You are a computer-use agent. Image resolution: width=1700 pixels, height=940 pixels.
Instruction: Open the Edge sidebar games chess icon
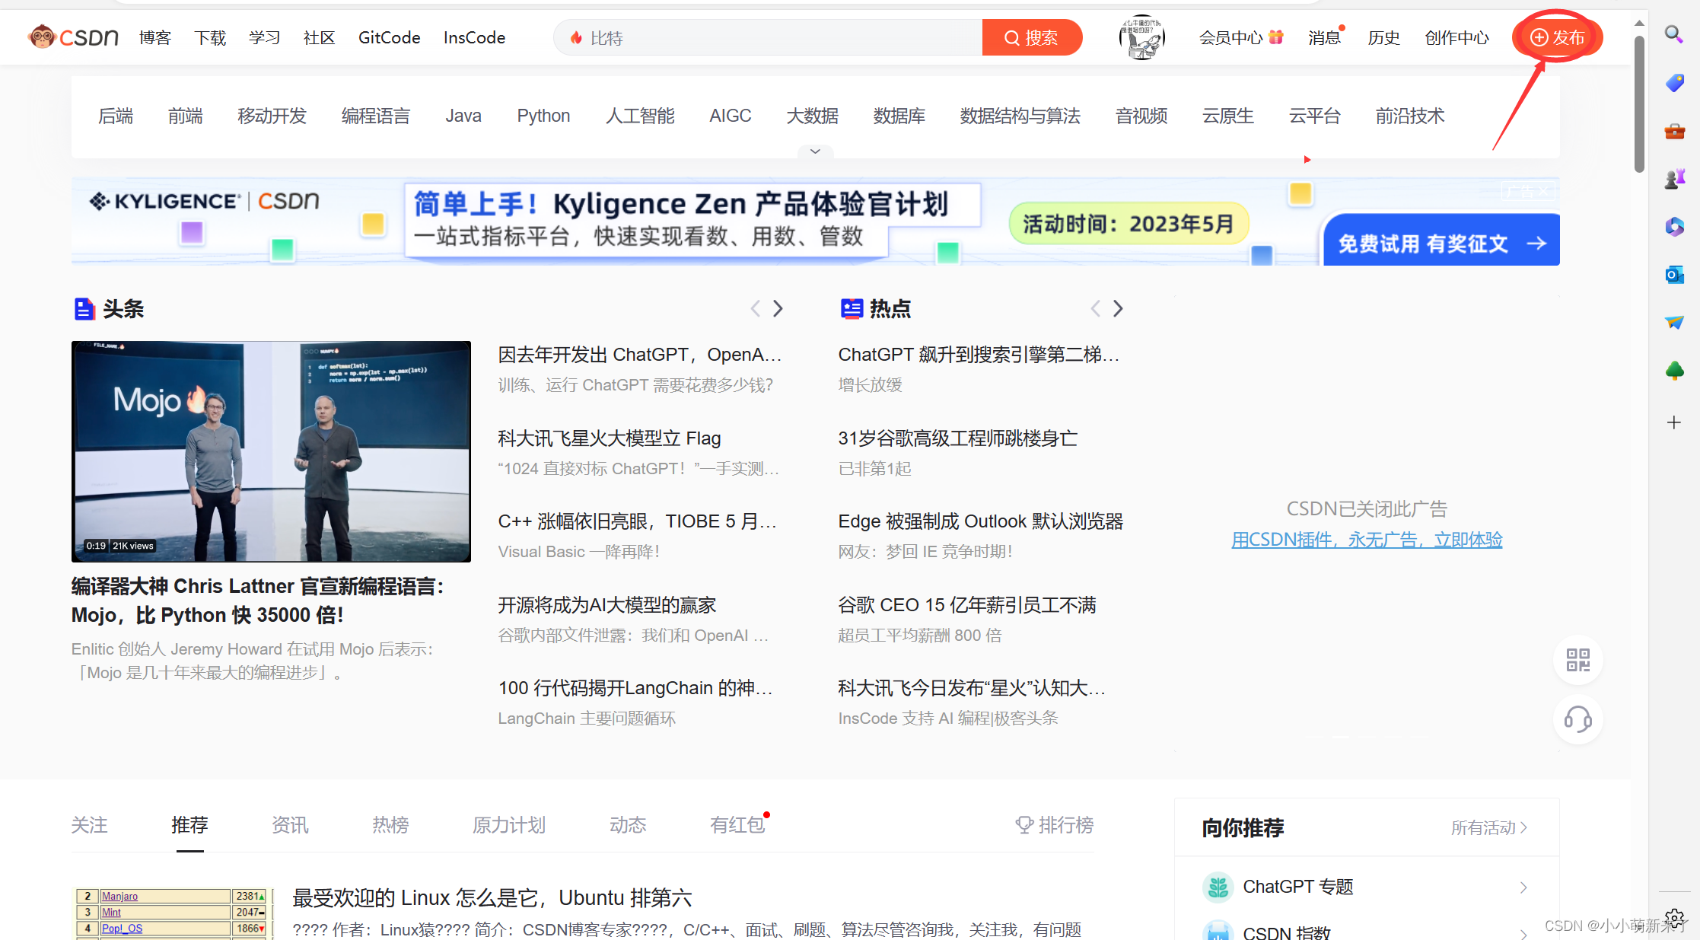pyautogui.click(x=1674, y=179)
